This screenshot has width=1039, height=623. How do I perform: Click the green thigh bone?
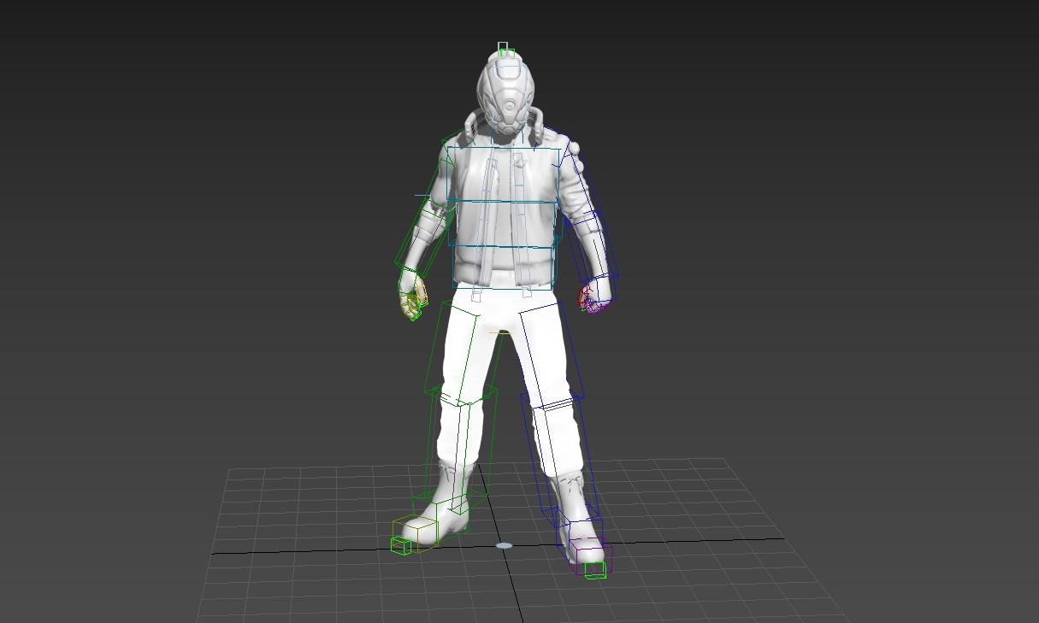pyautogui.click(x=452, y=346)
